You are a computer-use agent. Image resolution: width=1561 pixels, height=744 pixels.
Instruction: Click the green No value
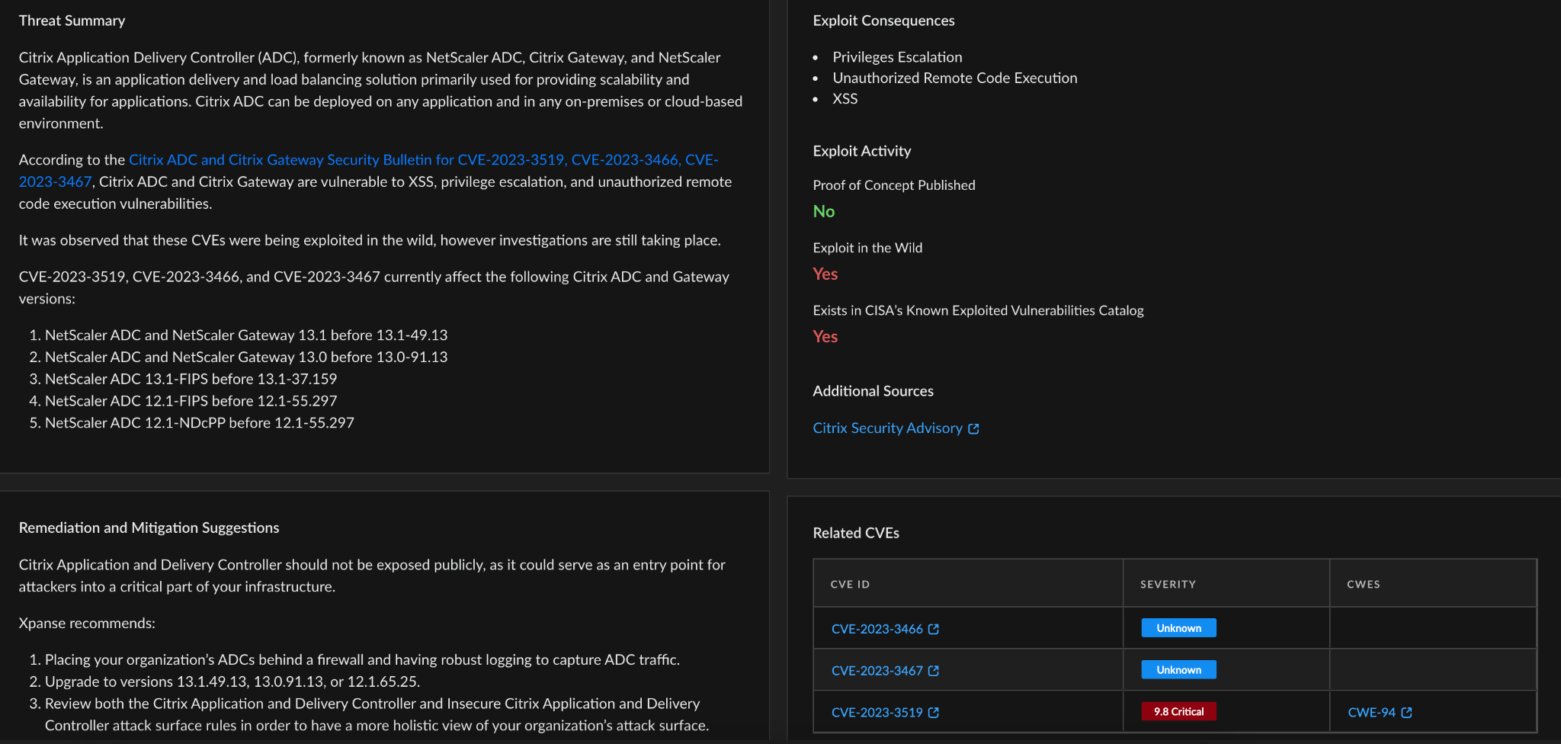(x=823, y=212)
